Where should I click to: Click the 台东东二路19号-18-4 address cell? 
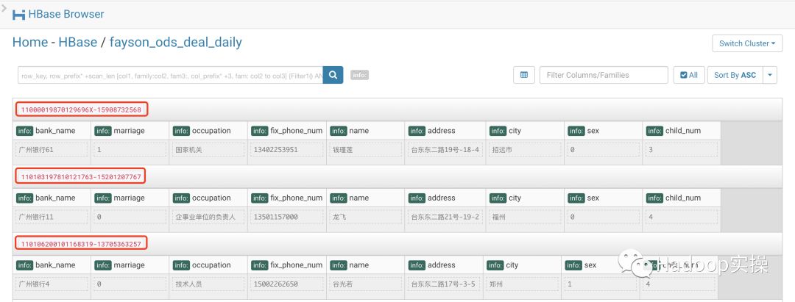[x=444, y=150]
